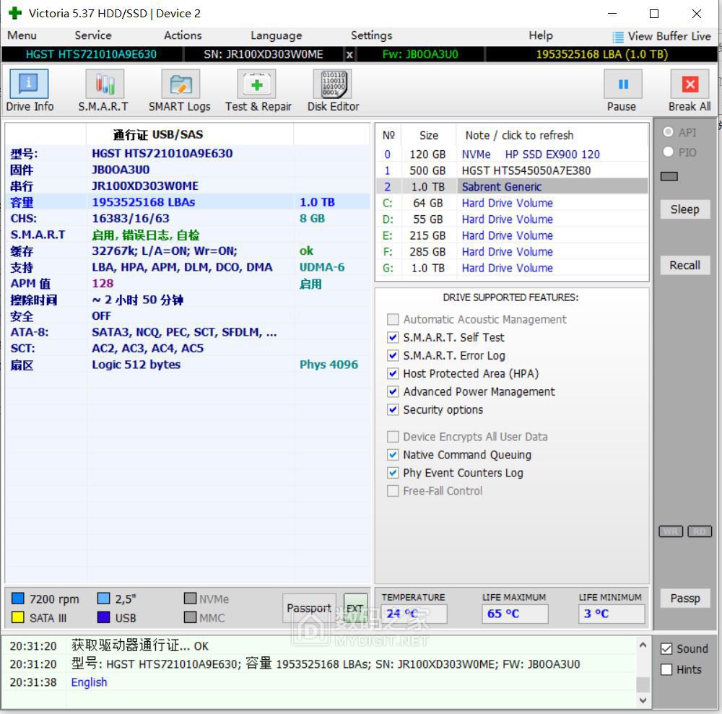Select device 1 HGST HTS545050A7E380
This screenshot has width=722, height=714.
[x=512, y=171]
